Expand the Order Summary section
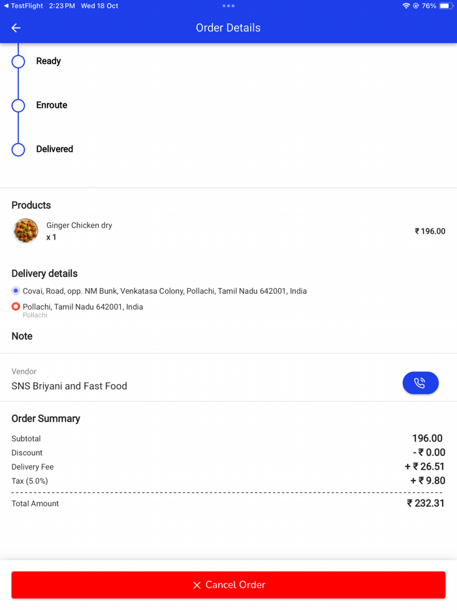The image size is (457, 610). [45, 418]
